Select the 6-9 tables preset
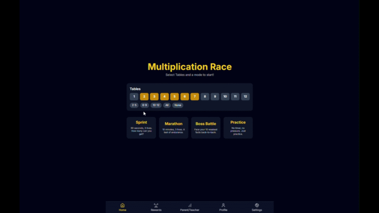379x213 pixels. 145,105
